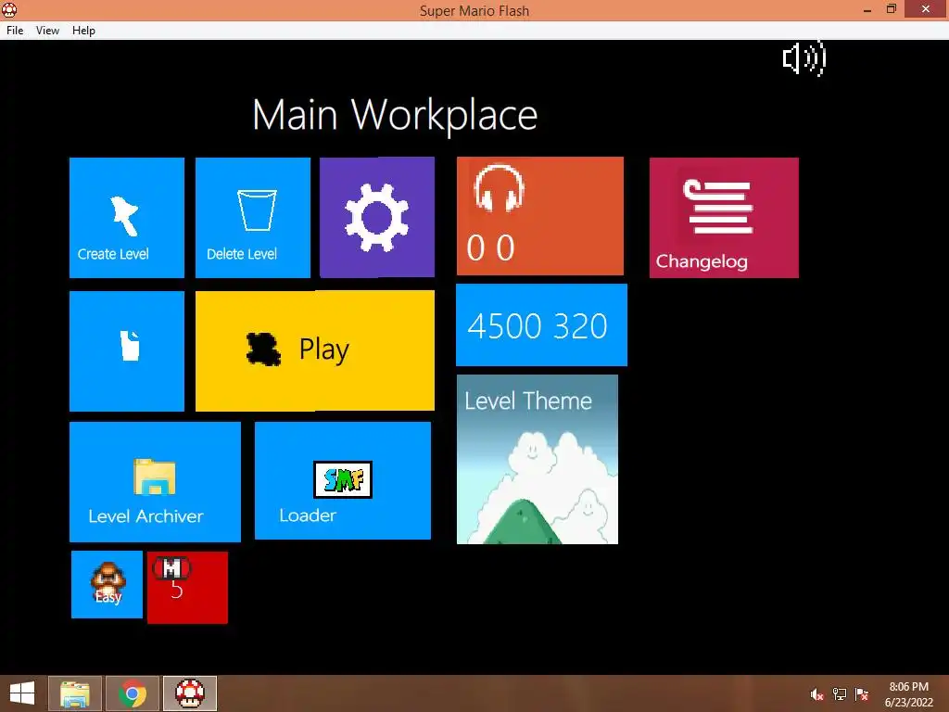Change difficulty via the Goomba Easy tile
The height and width of the screenshot is (712, 949).
click(108, 584)
